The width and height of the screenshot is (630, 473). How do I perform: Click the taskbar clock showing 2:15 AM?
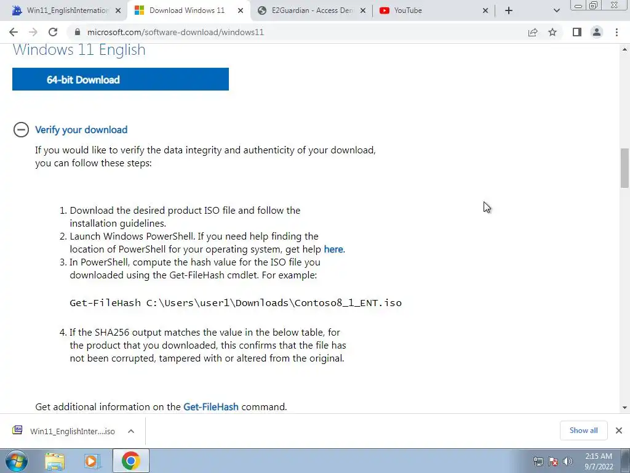coord(598,461)
